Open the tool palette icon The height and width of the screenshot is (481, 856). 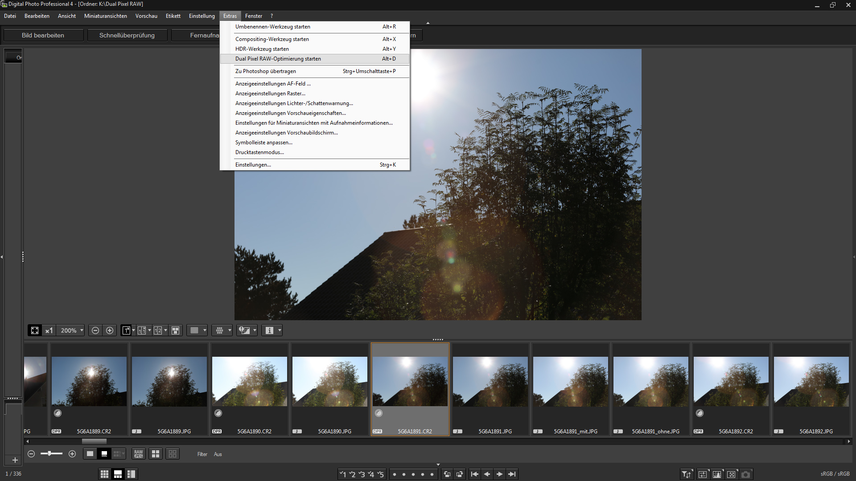click(703, 474)
